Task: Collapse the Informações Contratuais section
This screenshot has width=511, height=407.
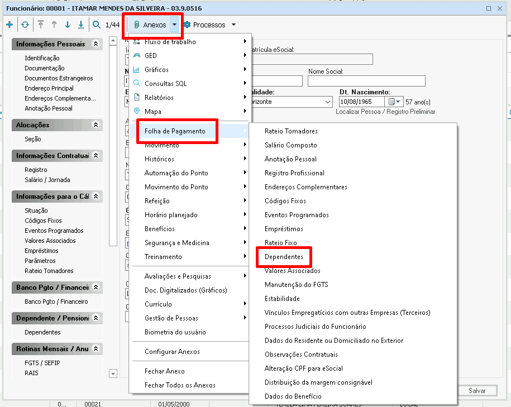Action: (96, 155)
